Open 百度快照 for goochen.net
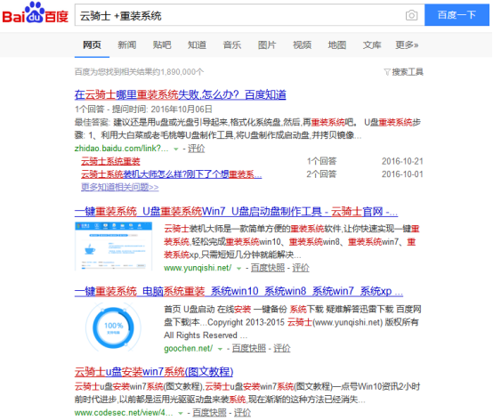 (x=248, y=348)
